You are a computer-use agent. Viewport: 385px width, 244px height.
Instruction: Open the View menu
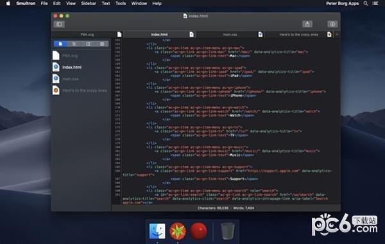71,3
